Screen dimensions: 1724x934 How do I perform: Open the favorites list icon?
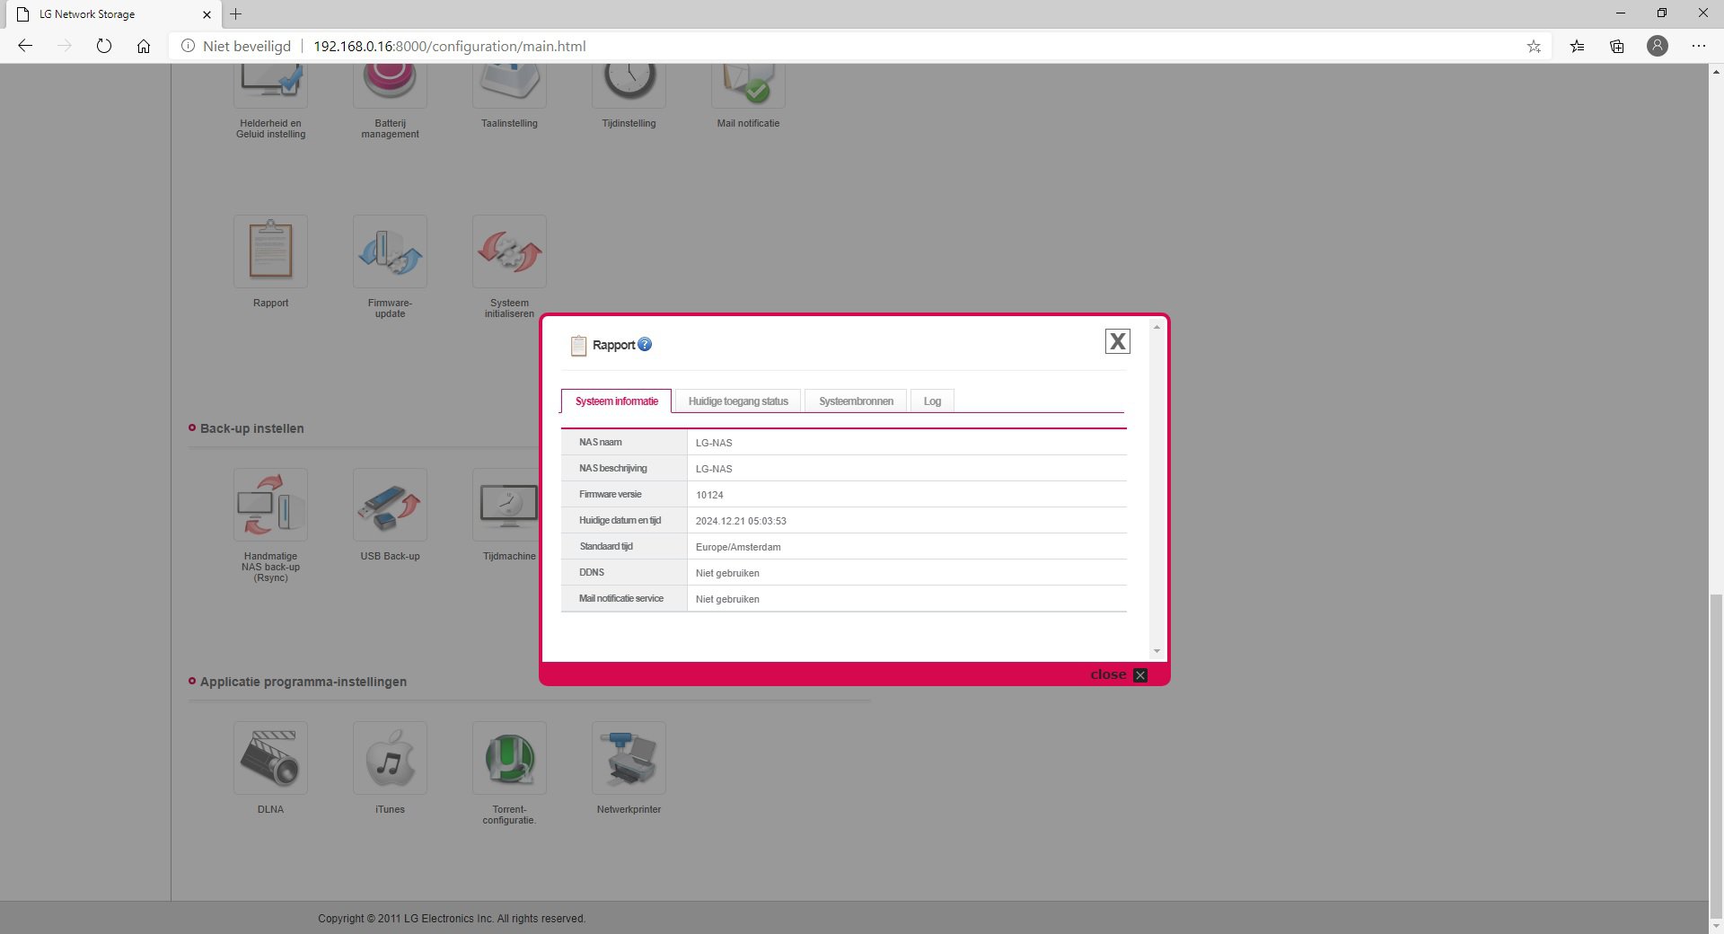pos(1578,46)
